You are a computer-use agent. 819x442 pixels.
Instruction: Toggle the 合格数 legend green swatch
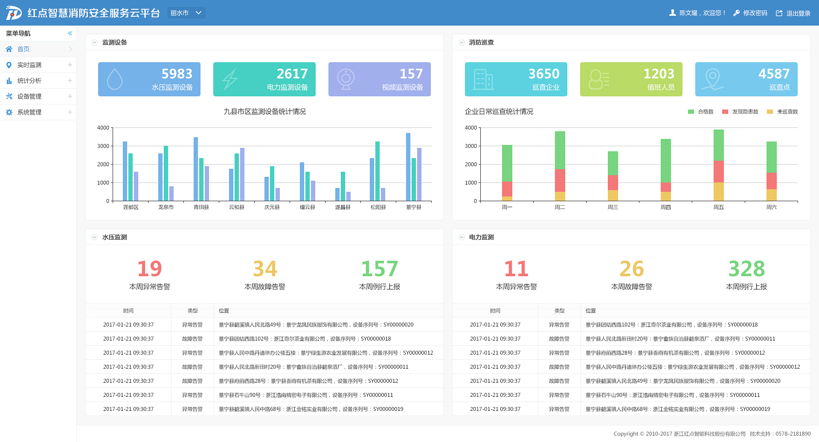click(x=691, y=112)
